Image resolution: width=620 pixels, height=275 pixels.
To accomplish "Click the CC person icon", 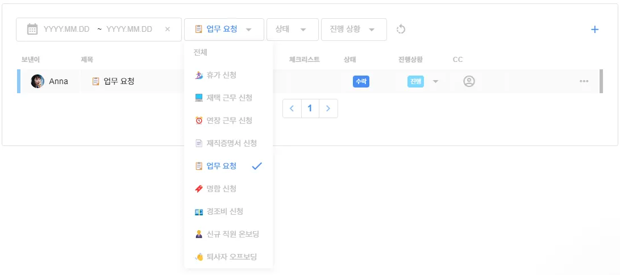I will point(469,81).
